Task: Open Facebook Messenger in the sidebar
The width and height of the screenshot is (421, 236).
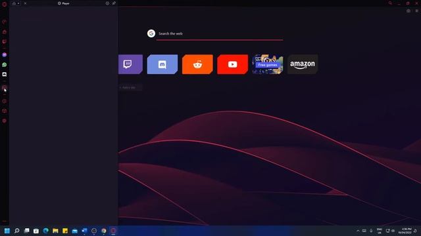Action: [x=5, y=55]
